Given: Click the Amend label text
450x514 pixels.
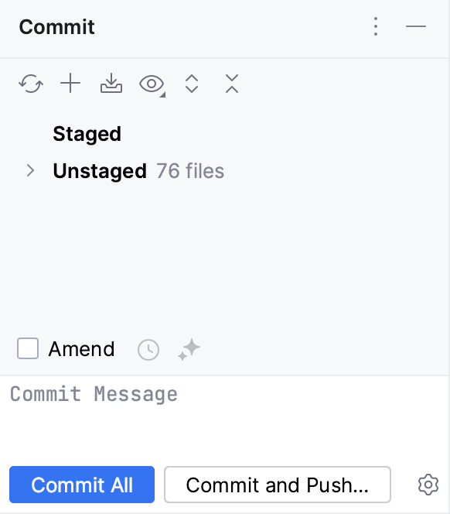Looking at the screenshot, I should tap(81, 349).
